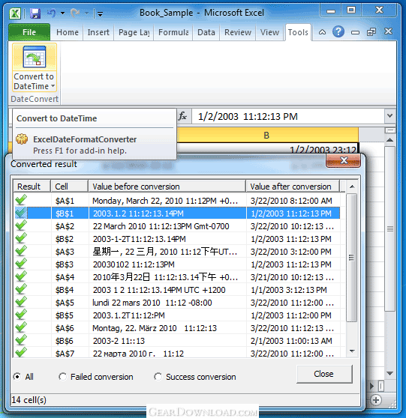Select the Success conversion radio button
Screen dimensions: 406x418
(x=158, y=377)
